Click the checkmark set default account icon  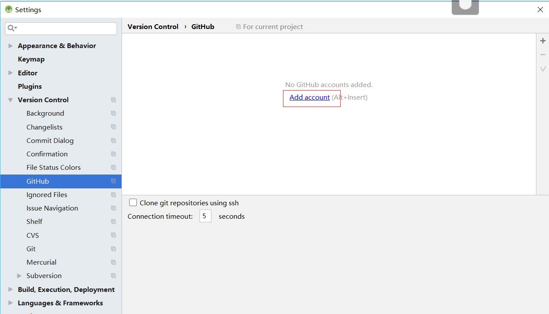(x=542, y=68)
